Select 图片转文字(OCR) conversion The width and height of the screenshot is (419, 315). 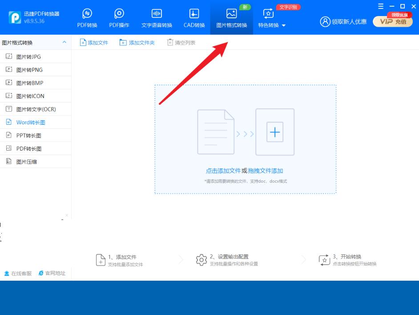36,109
